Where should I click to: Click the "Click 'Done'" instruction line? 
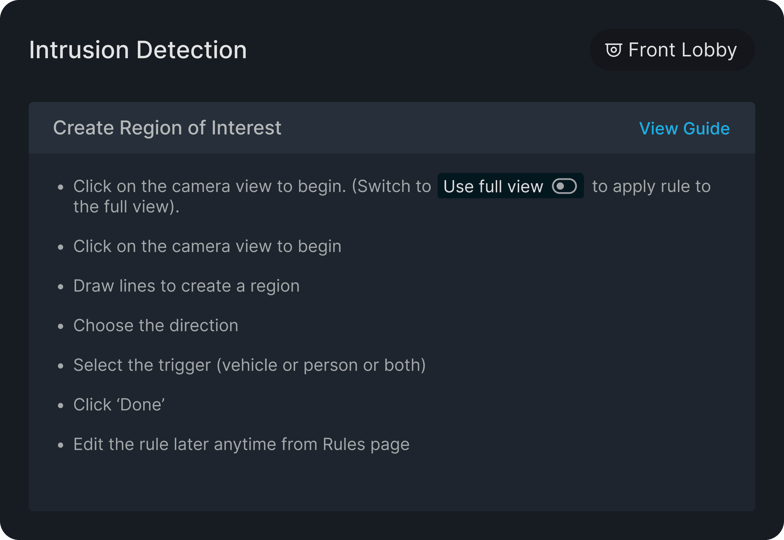click(119, 404)
